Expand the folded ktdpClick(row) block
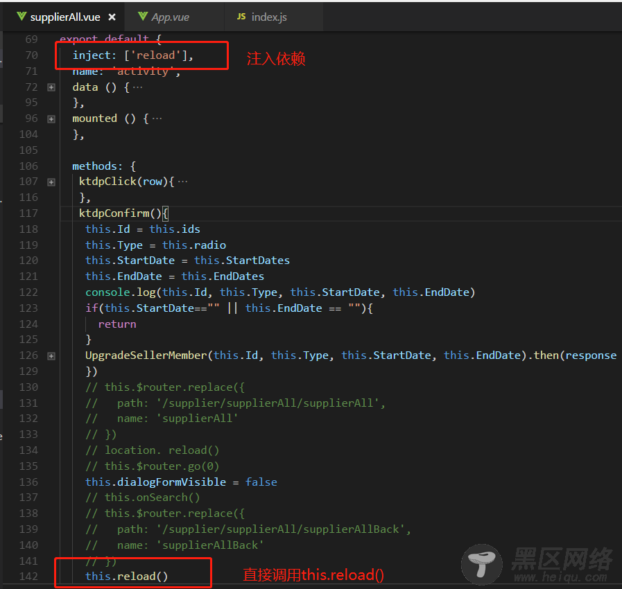Image resolution: width=622 pixels, height=589 pixels. pos(51,182)
